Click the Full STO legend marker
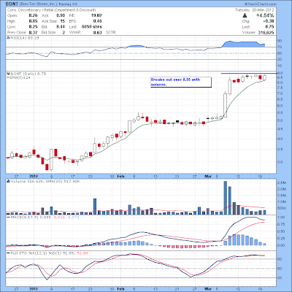The width and height of the screenshot is (292, 292). [8, 253]
